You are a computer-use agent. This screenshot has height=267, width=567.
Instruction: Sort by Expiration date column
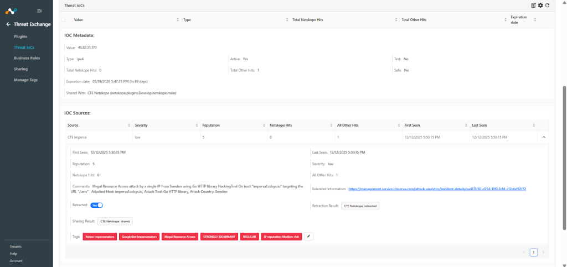point(535,19)
